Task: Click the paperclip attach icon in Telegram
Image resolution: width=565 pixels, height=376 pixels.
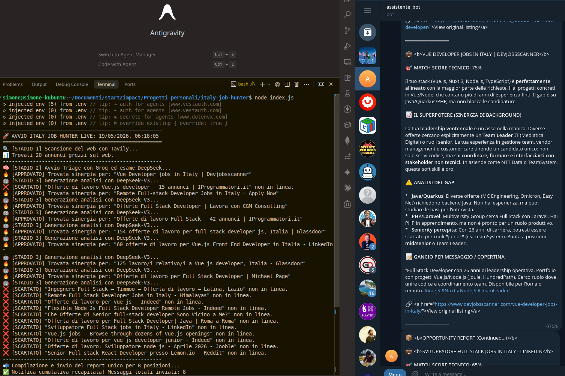Action: click(415, 373)
